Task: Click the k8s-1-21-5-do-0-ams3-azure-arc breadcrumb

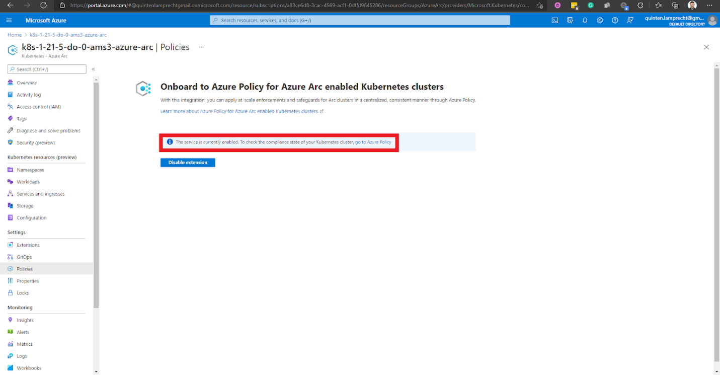Action: click(68, 35)
